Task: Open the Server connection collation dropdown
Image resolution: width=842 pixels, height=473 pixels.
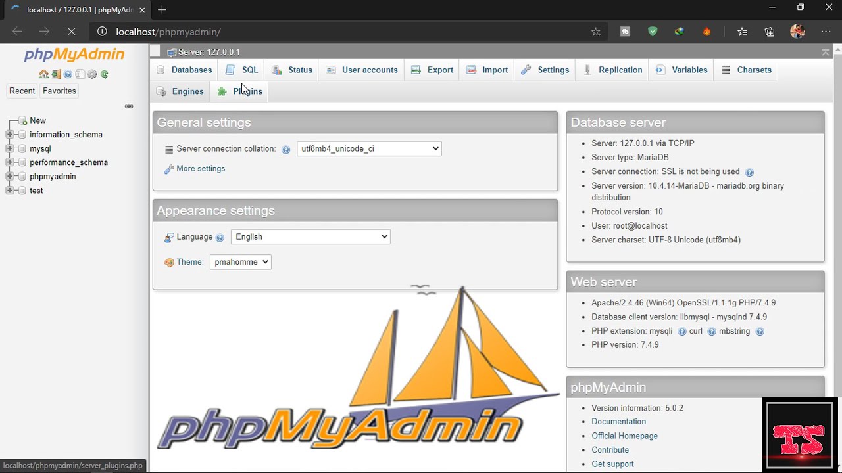Action: (369, 149)
